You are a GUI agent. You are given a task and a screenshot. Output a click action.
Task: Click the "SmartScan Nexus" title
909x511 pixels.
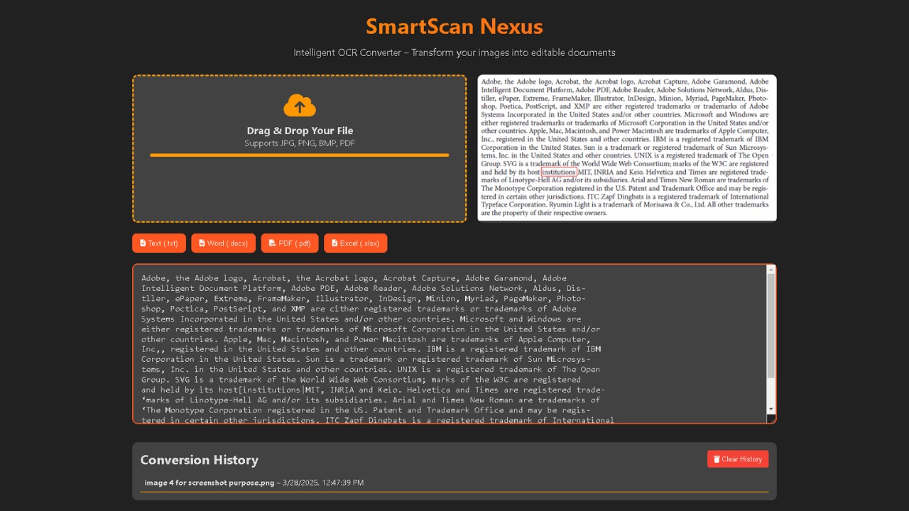point(454,27)
